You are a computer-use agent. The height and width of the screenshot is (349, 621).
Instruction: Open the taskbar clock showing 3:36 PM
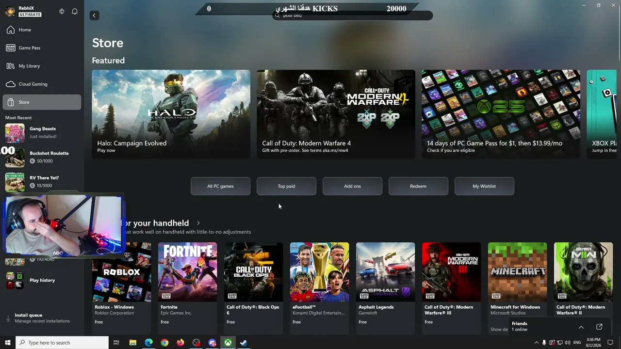pos(593,343)
